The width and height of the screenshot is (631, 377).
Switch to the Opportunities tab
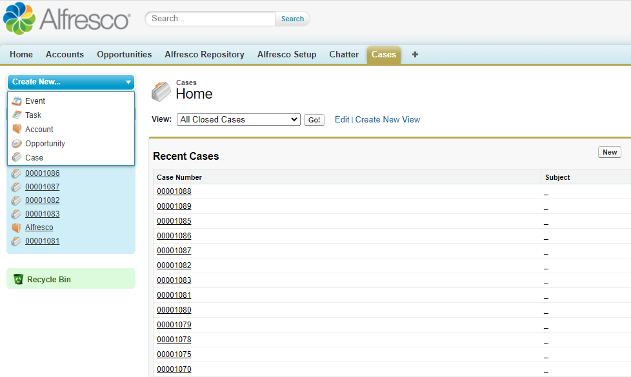coord(125,55)
